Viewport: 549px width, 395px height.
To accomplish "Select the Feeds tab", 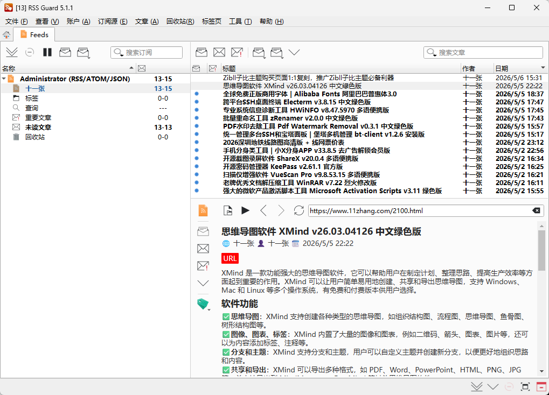I will (34, 34).
